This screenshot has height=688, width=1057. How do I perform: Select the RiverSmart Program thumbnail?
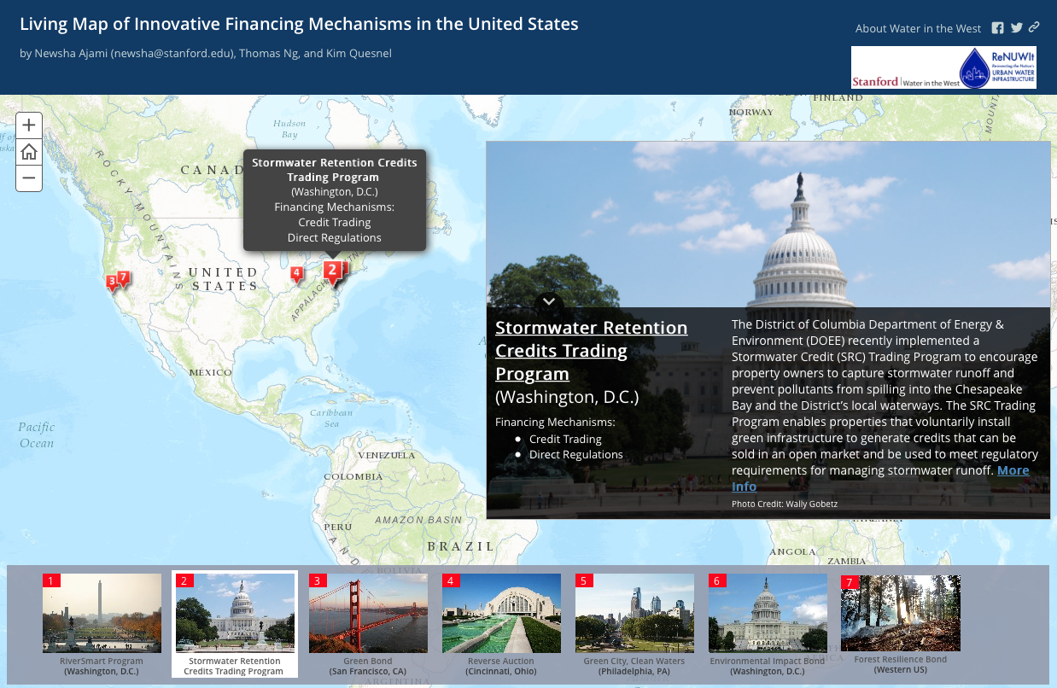click(102, 613)
